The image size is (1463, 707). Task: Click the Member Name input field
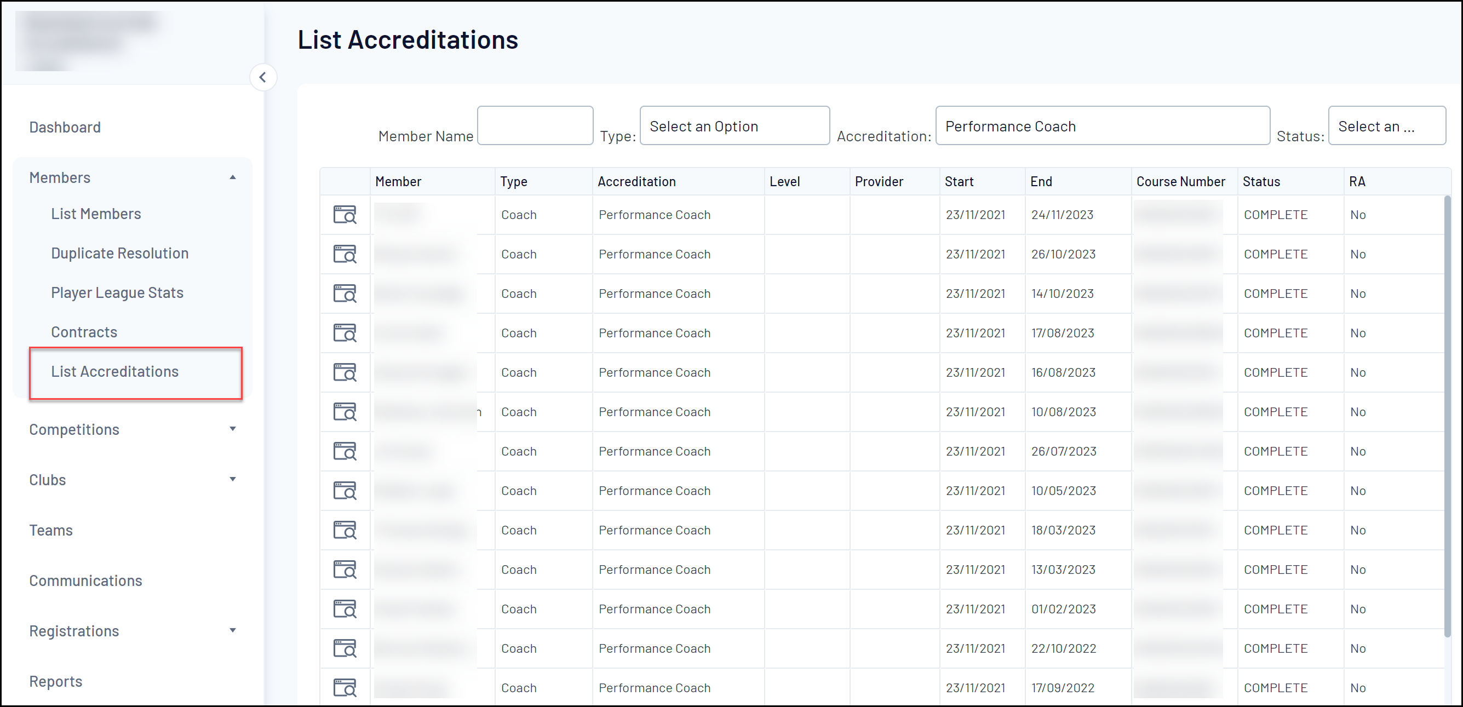point(535,125)
